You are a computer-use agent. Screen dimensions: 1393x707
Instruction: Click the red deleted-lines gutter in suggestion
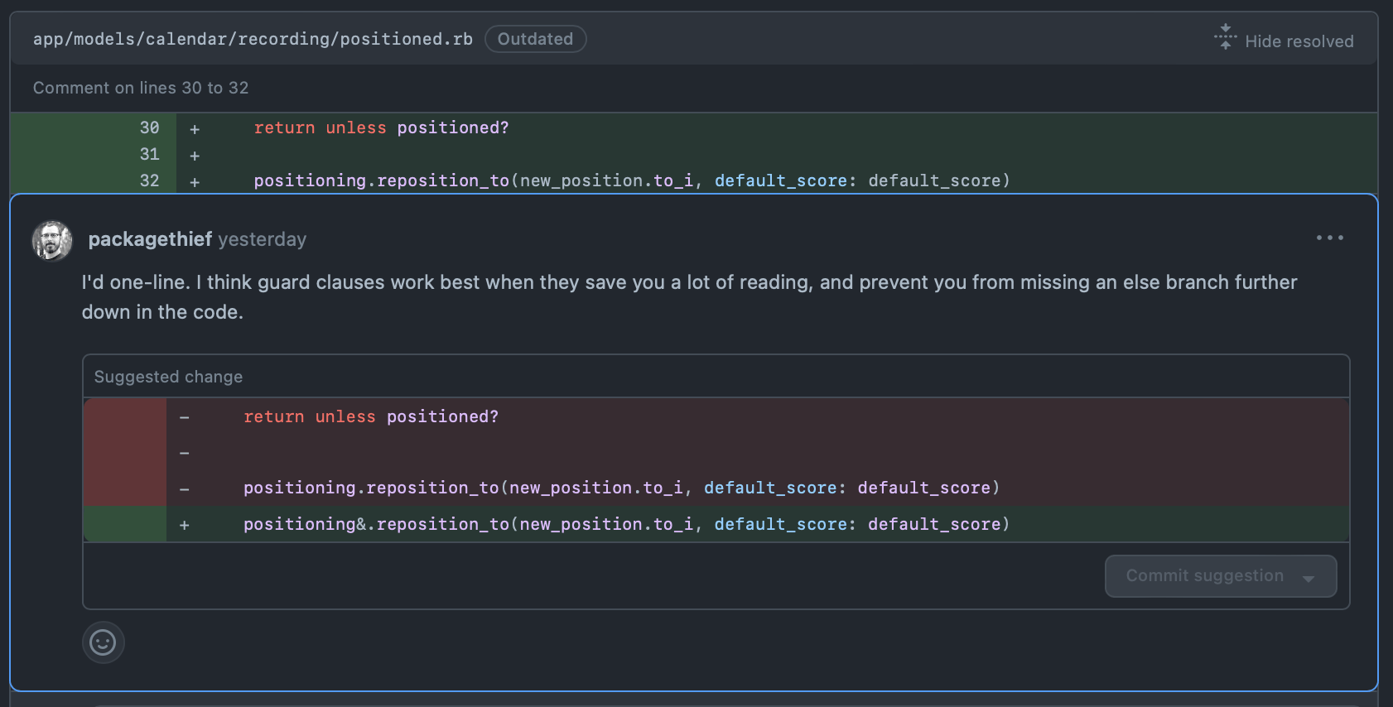(x=125, y=452)
